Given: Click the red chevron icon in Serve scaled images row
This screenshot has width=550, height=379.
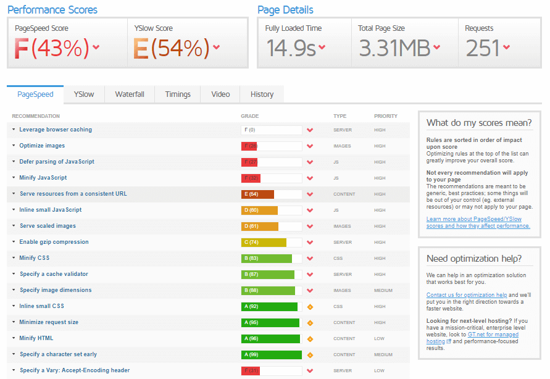Looking at the screenshot, I should click(x=310, y=227).
